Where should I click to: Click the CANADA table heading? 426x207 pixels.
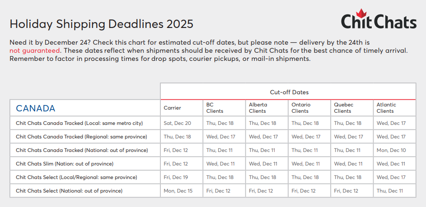coord(36,108)
